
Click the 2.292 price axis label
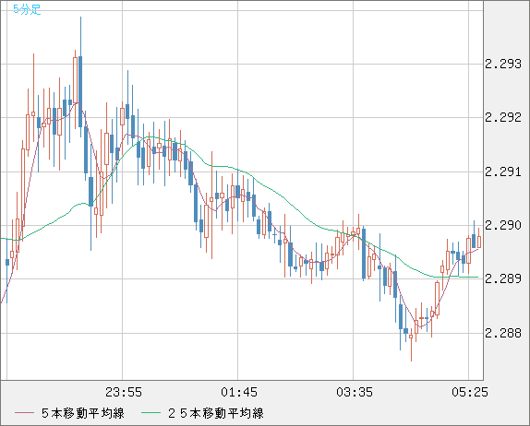coord(503,117)
